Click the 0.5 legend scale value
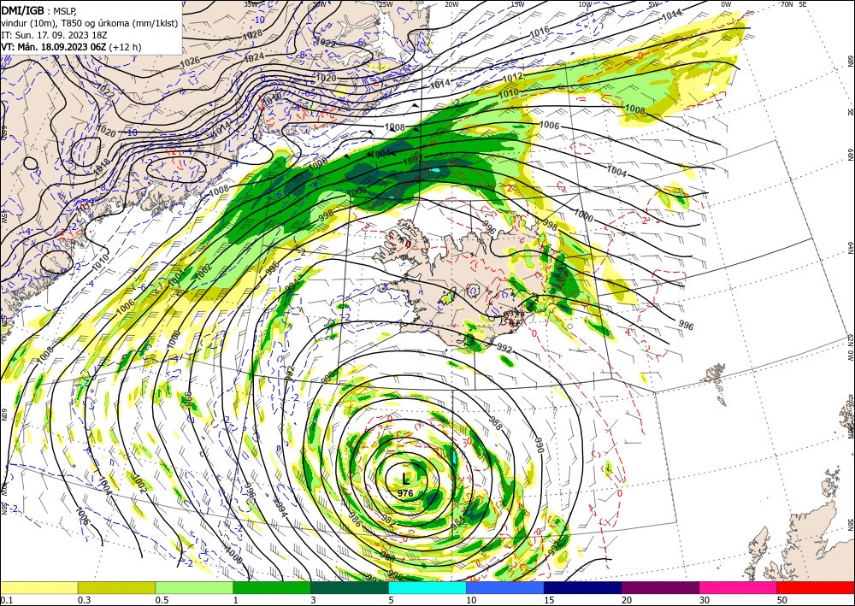The width and height of the screenshot is (855, 606). (162, 600)
